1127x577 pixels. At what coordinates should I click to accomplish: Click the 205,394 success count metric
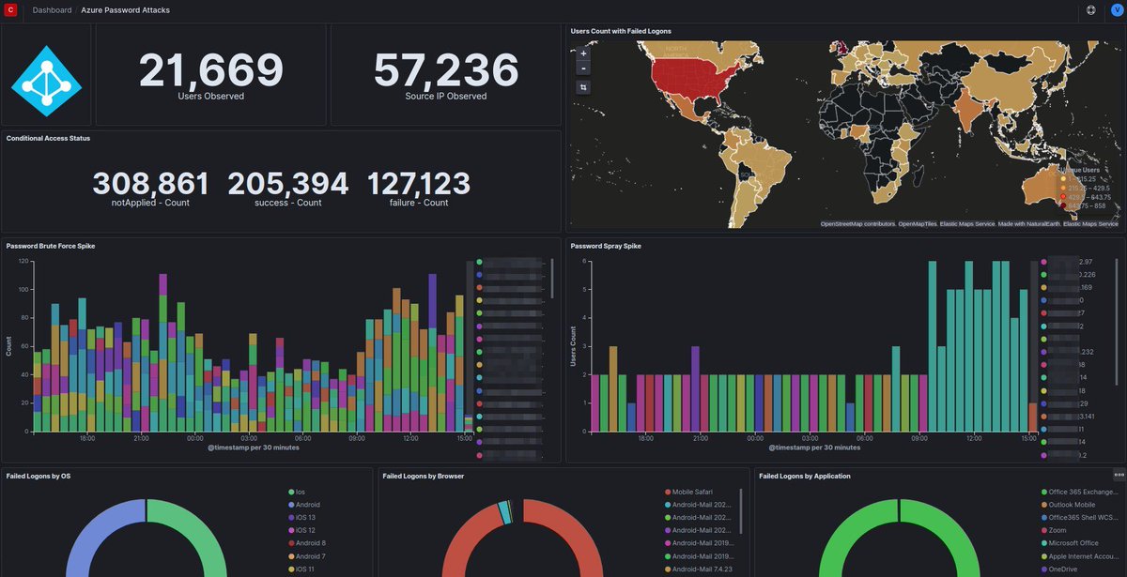tap(287, 188)
